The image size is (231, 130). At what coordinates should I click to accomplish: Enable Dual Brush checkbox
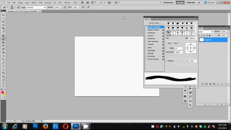pos(147,39)
